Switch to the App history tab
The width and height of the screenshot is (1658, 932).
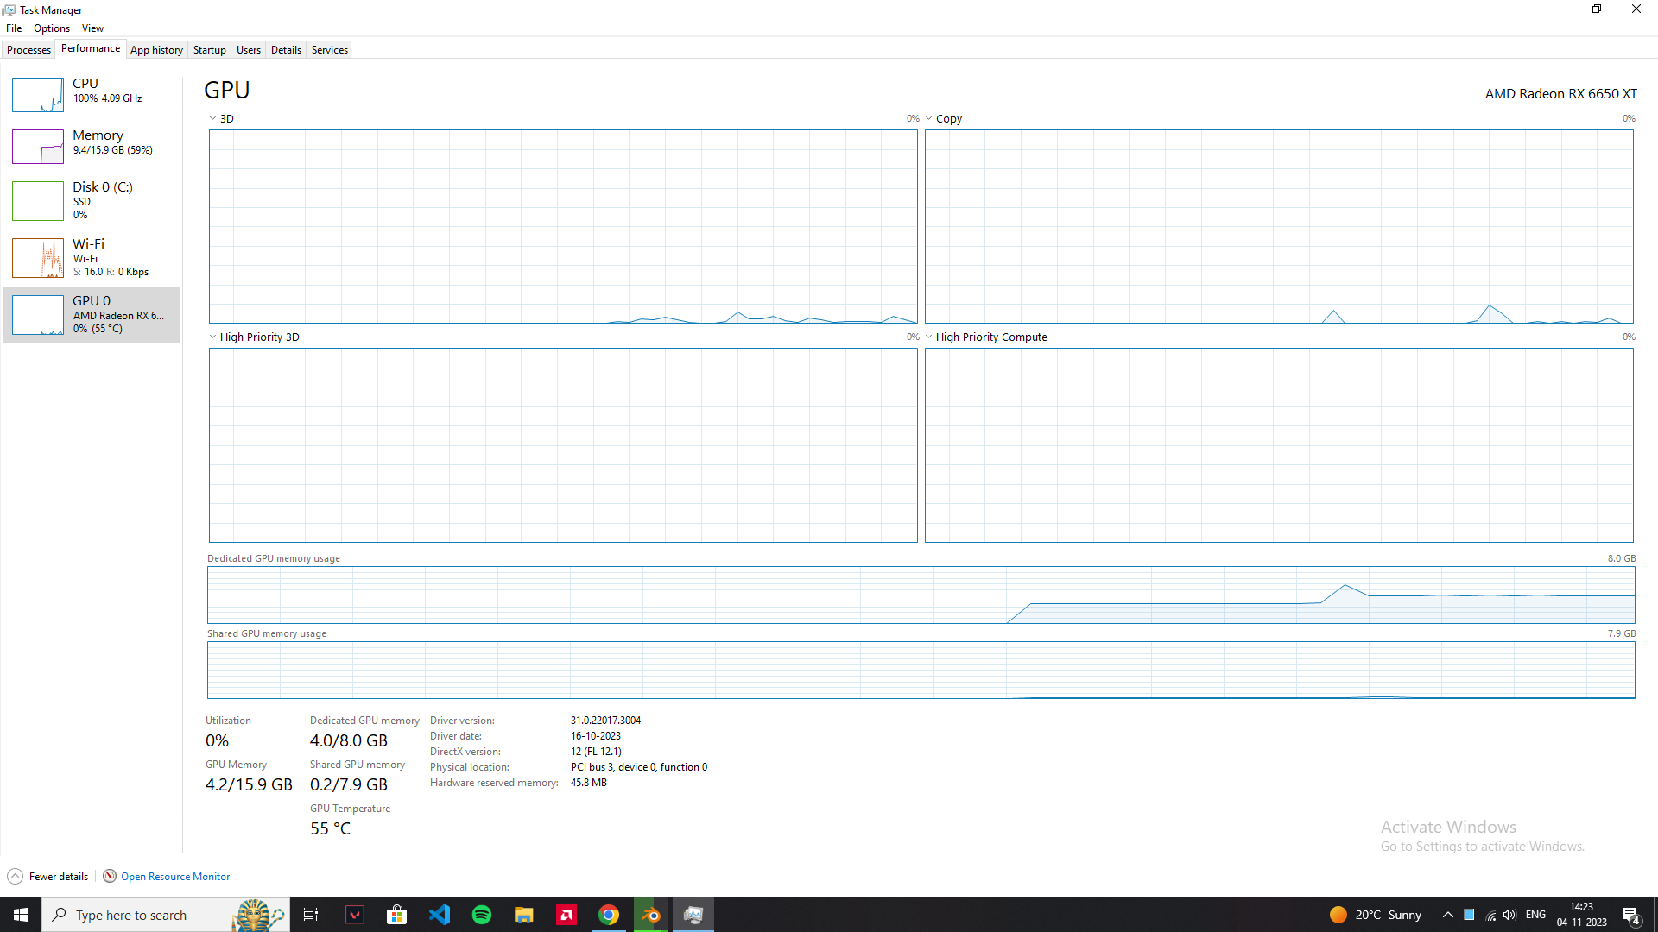pyautogui.click(x=156, y=50)
